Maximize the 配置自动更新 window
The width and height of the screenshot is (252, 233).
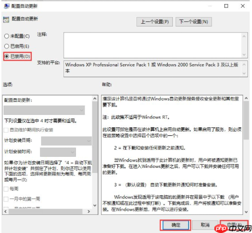(226, 6)
